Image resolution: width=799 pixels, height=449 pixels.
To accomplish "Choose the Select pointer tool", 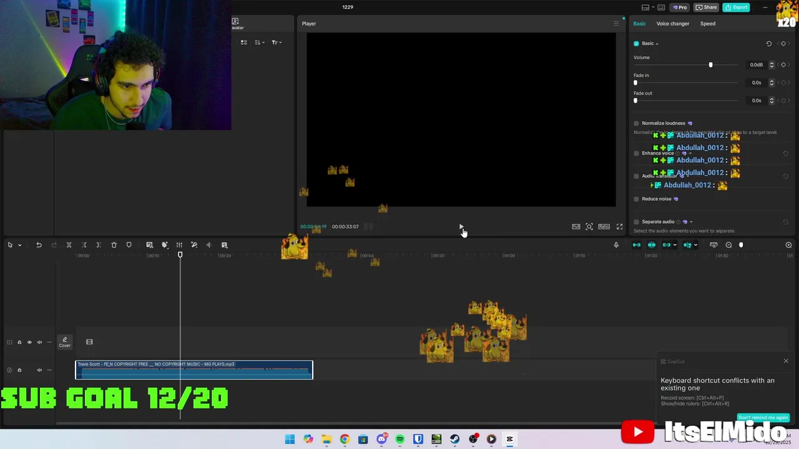I will 10,245.
